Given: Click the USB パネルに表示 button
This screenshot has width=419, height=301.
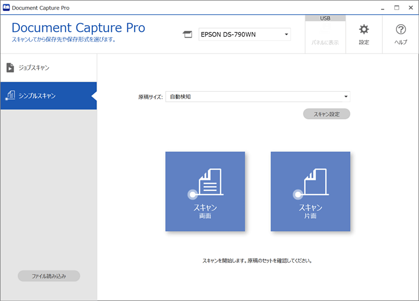Looking at the screenshot, I should point(325,35).
